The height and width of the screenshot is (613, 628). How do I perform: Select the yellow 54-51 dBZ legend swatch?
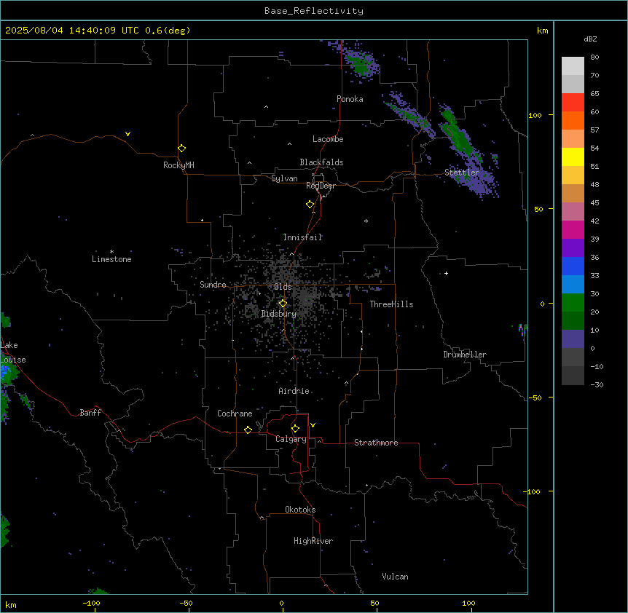coord(573,157)
